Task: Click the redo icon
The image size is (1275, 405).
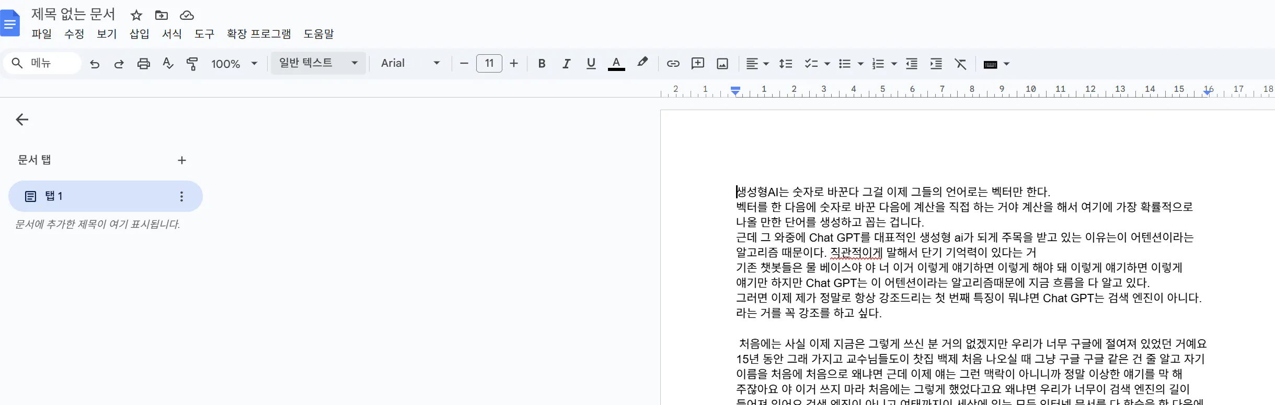Action: pyautogui.click(x=119, y=64)
